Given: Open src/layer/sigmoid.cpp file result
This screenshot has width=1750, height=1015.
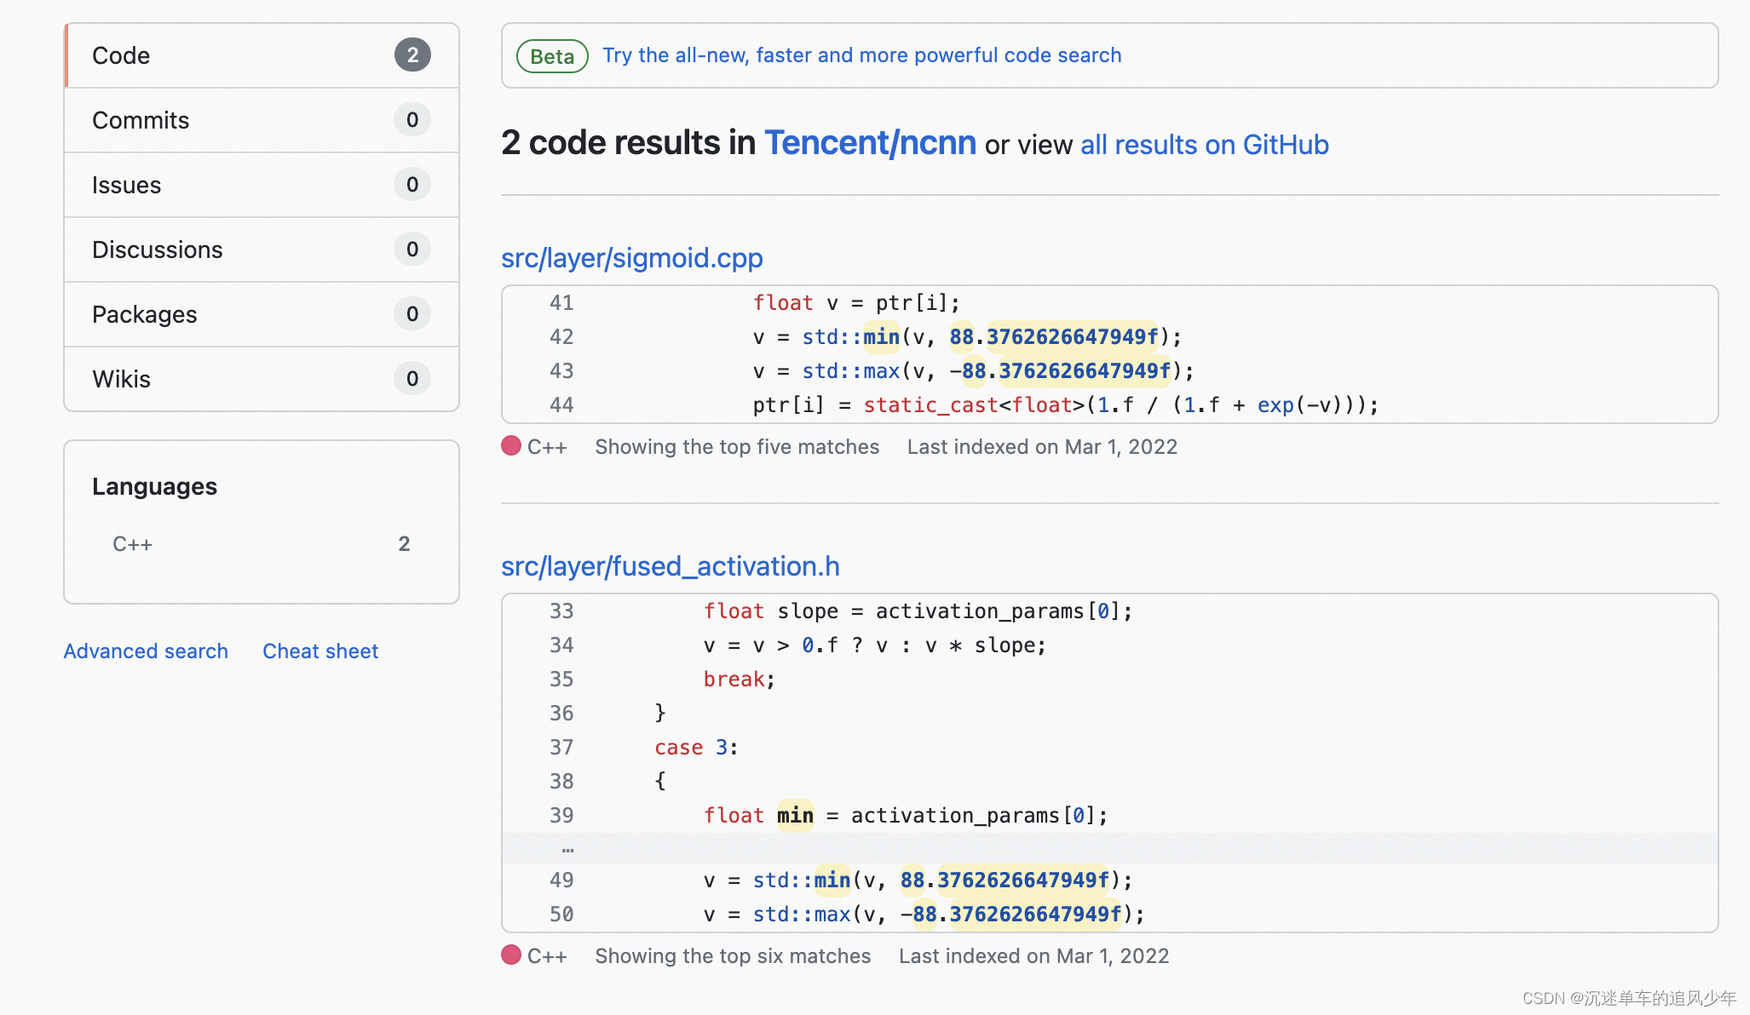Looking at the screenshot, I should [x=631, y=258].
